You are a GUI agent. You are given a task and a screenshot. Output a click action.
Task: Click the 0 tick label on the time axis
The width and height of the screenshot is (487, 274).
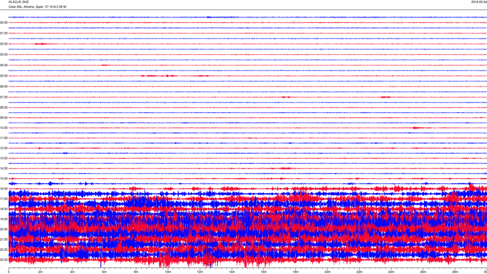[9, 272]
